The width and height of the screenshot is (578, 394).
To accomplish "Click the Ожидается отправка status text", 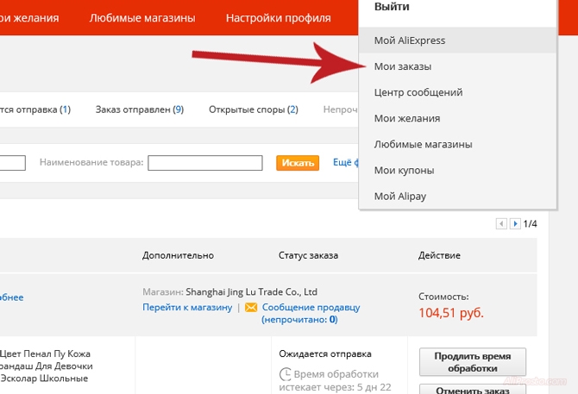I will click(x=325, y=353).
